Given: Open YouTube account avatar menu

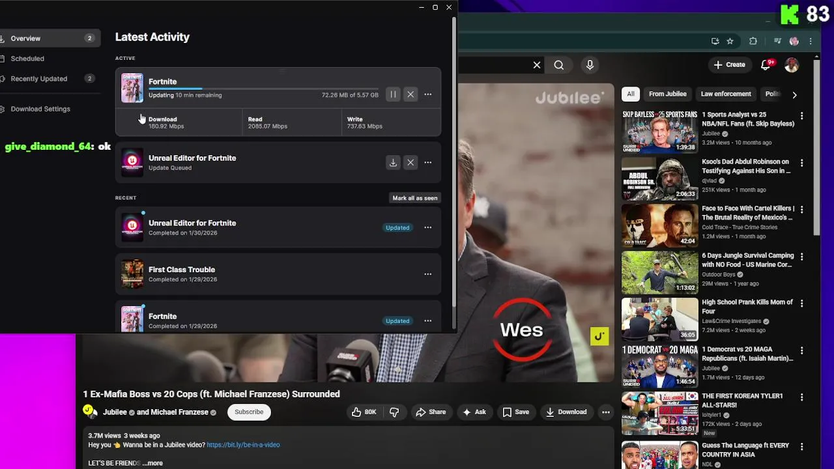Looking at the screenshot, I should coord(792,64).
